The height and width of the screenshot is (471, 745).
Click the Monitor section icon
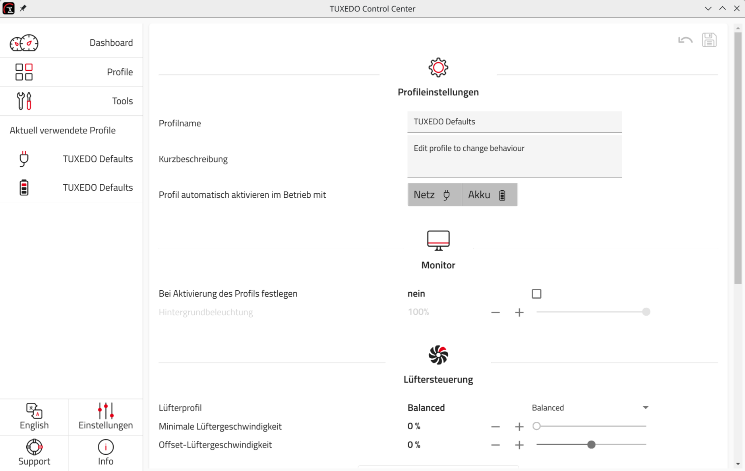[438, 240]
